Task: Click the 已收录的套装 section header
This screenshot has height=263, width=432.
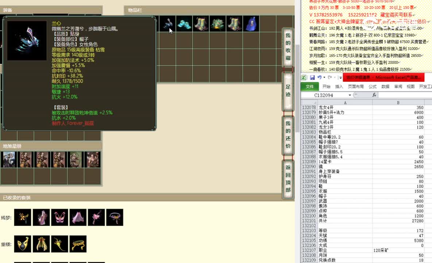Action: click(147, 198)
